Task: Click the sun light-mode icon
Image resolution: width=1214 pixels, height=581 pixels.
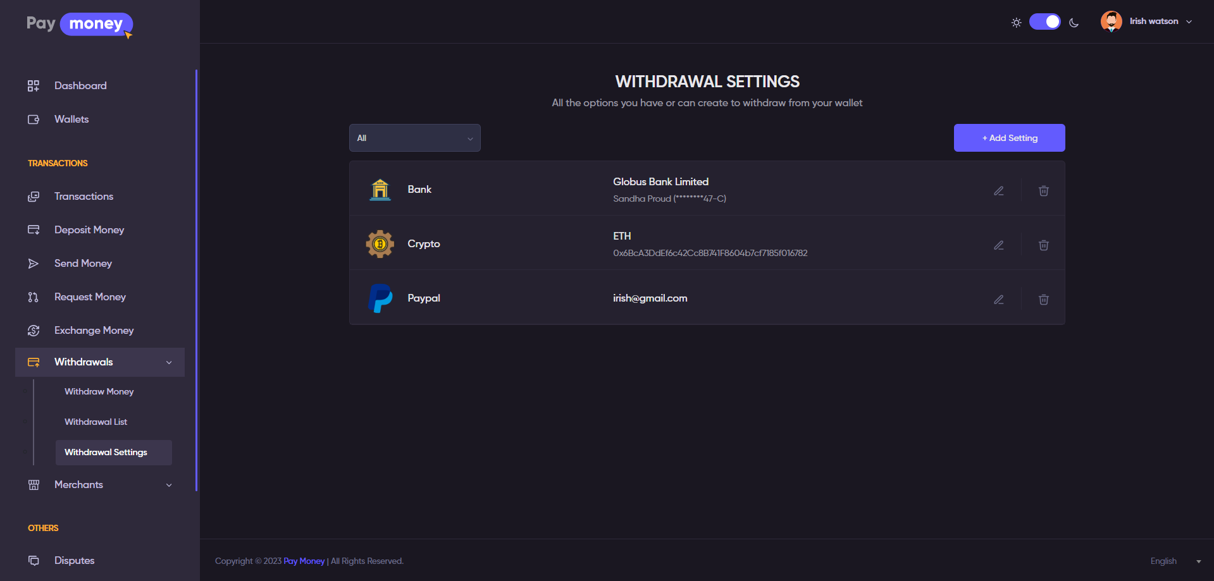Action: (x=1016, y=22)
